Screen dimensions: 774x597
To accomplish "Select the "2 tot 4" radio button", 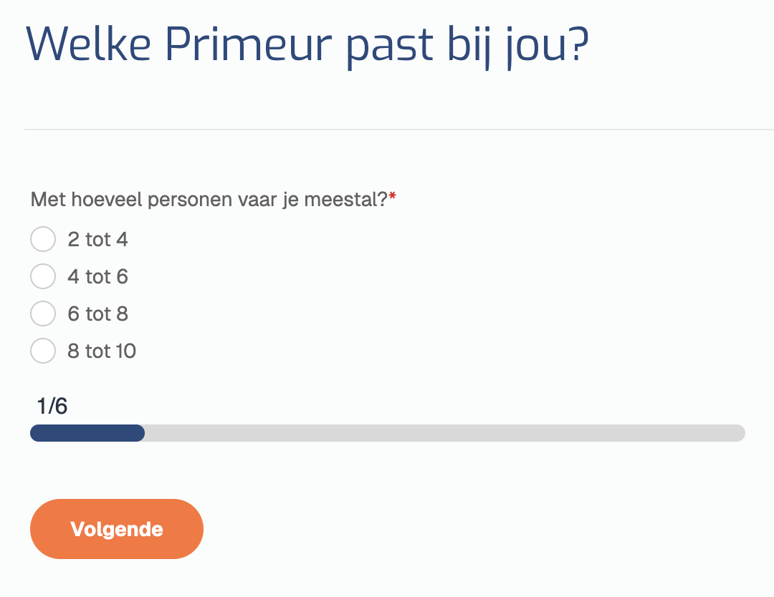I will click(43, 240).
